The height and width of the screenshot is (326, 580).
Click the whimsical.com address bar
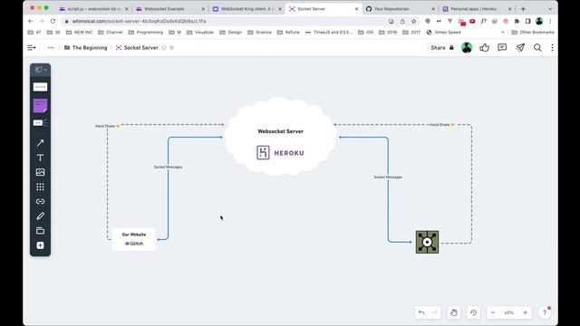tap(222, 22)
